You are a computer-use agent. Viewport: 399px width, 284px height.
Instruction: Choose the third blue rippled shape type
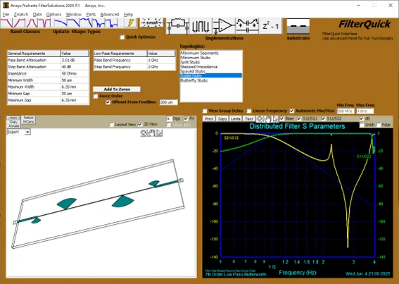87,23
